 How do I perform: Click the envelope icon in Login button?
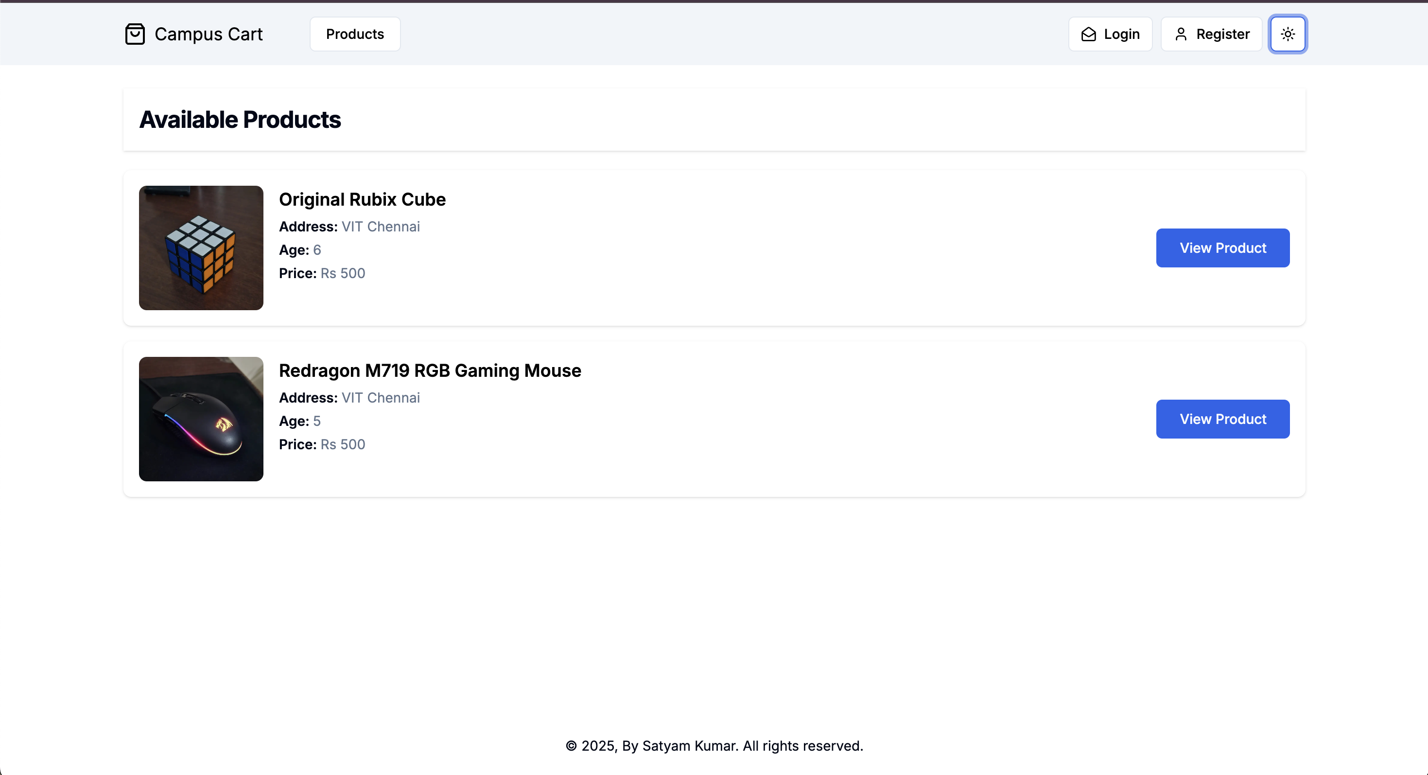1088,35
